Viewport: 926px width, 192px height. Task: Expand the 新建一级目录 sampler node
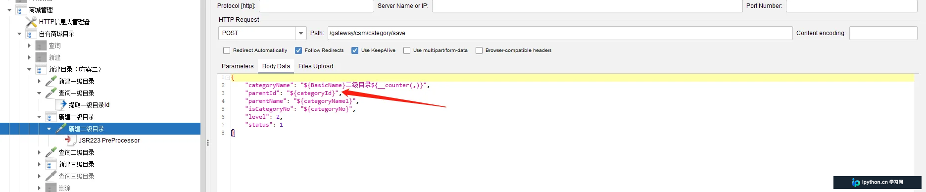tap(39, 81)
